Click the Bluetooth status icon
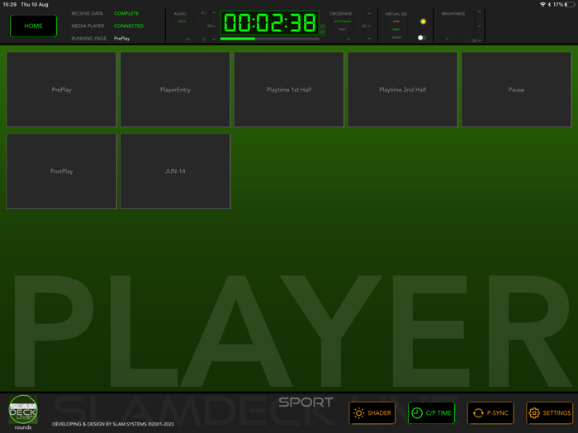578x433 pixels. (549, 4)
